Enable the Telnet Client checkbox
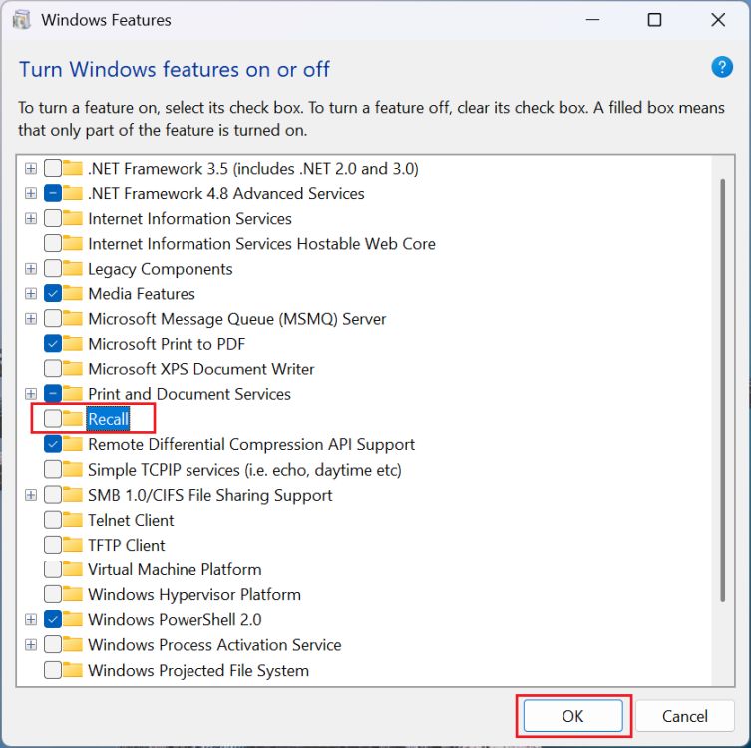The width and height of the screenshot is (751, 748). (53, 519)
